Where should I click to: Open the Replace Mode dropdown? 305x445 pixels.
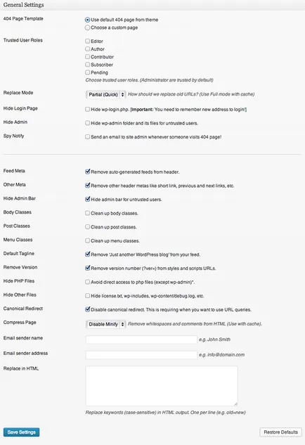click(105, 94)
